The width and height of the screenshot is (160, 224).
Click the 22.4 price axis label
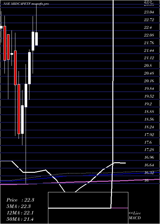pyautogui.click(x=148, y=28)
